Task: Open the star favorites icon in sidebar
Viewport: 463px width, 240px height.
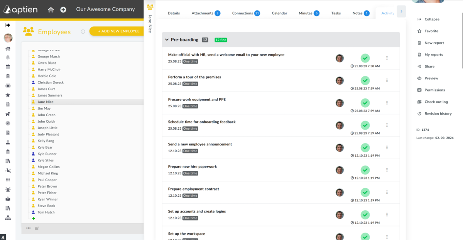Action: 8,95
